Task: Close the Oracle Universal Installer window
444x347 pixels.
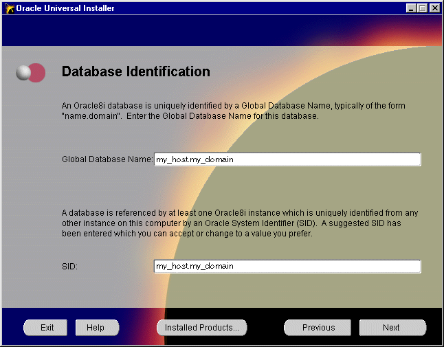Action: 434,8
